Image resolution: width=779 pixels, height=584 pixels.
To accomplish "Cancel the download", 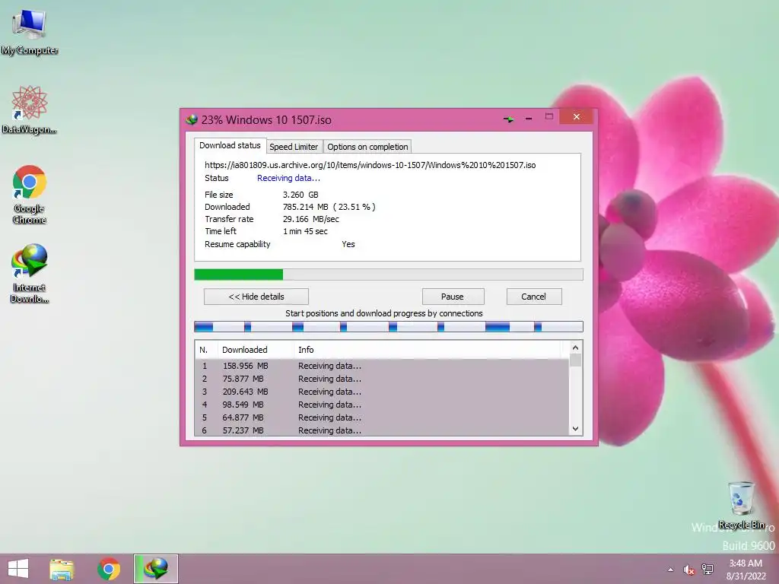I will coord(533,297).
